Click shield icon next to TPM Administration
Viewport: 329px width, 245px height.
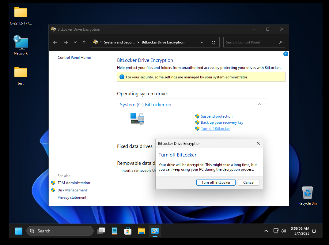[x=53, y=183]
